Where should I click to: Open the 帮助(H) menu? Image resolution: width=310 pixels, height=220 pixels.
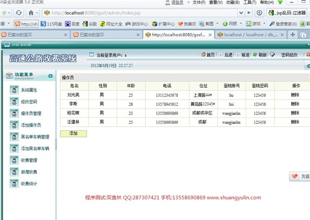coord(267,2)
